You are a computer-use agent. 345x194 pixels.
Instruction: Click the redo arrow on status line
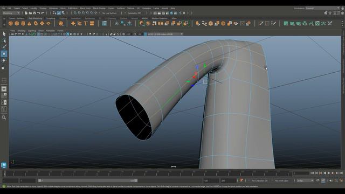(x=43, y=13)
